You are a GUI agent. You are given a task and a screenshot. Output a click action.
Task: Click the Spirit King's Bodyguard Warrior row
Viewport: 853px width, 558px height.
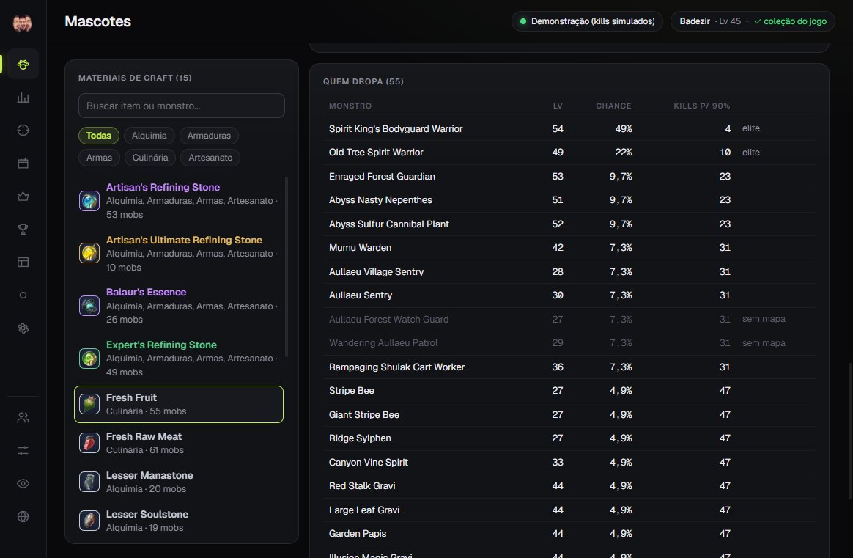pos(569,128)
